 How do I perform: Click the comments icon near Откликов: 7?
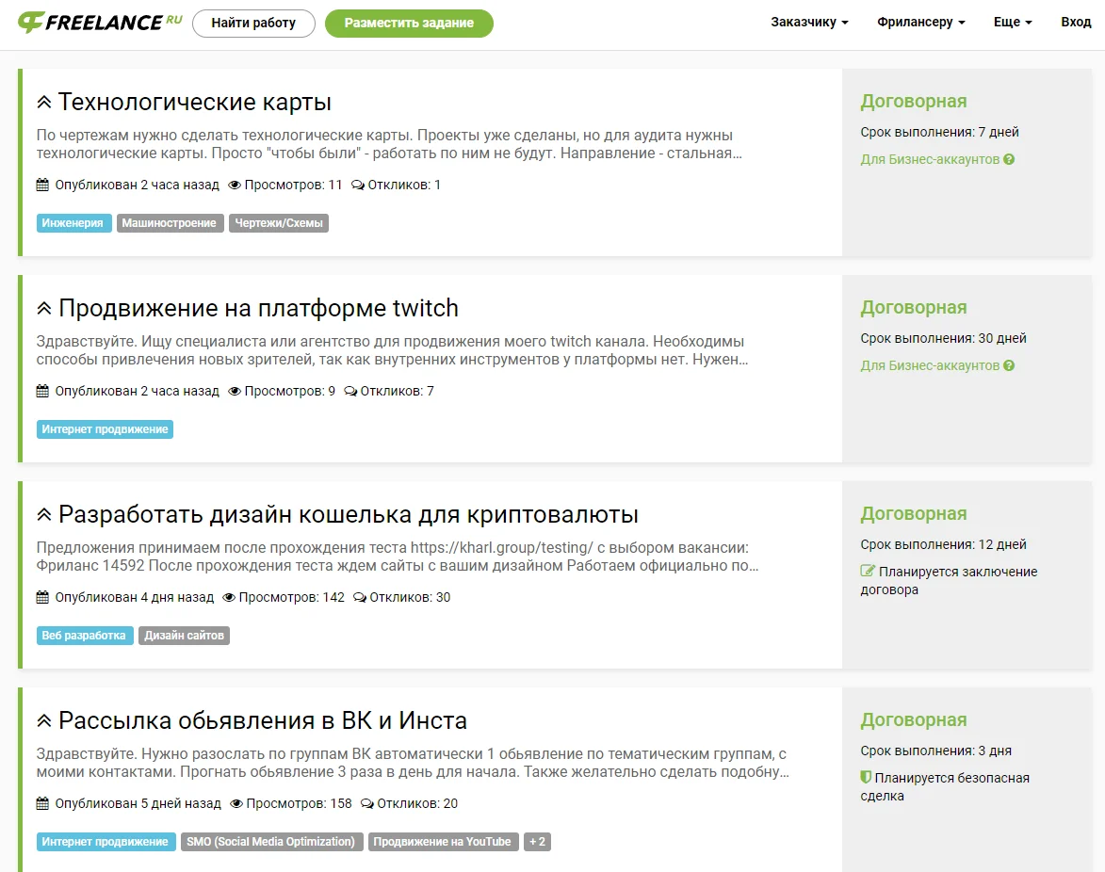point(350,391)
